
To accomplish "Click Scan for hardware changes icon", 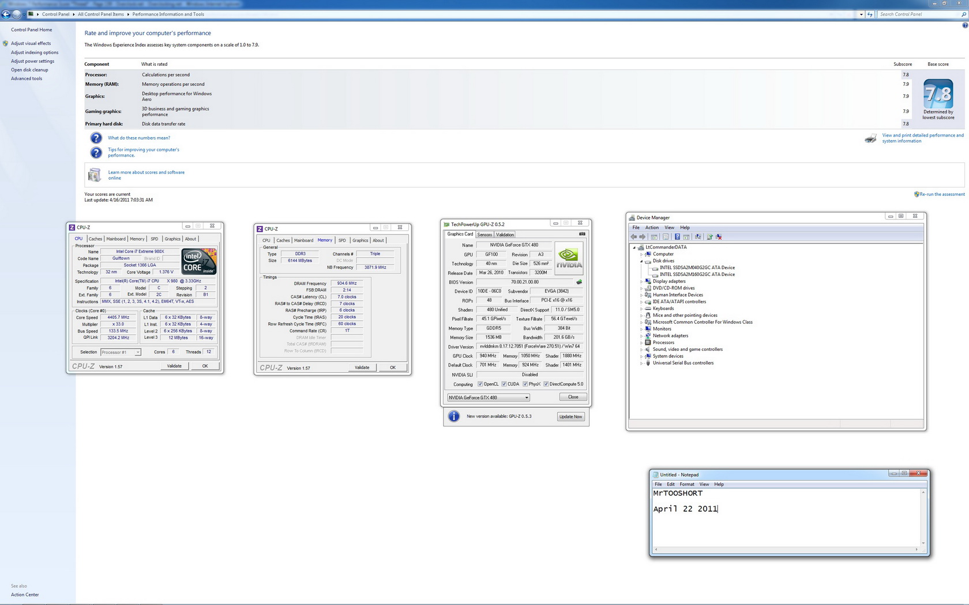I will (x=698, y=237).
